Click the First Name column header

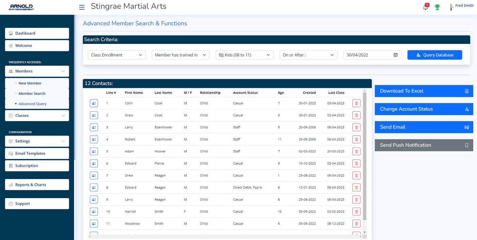(x=134, y=93)
